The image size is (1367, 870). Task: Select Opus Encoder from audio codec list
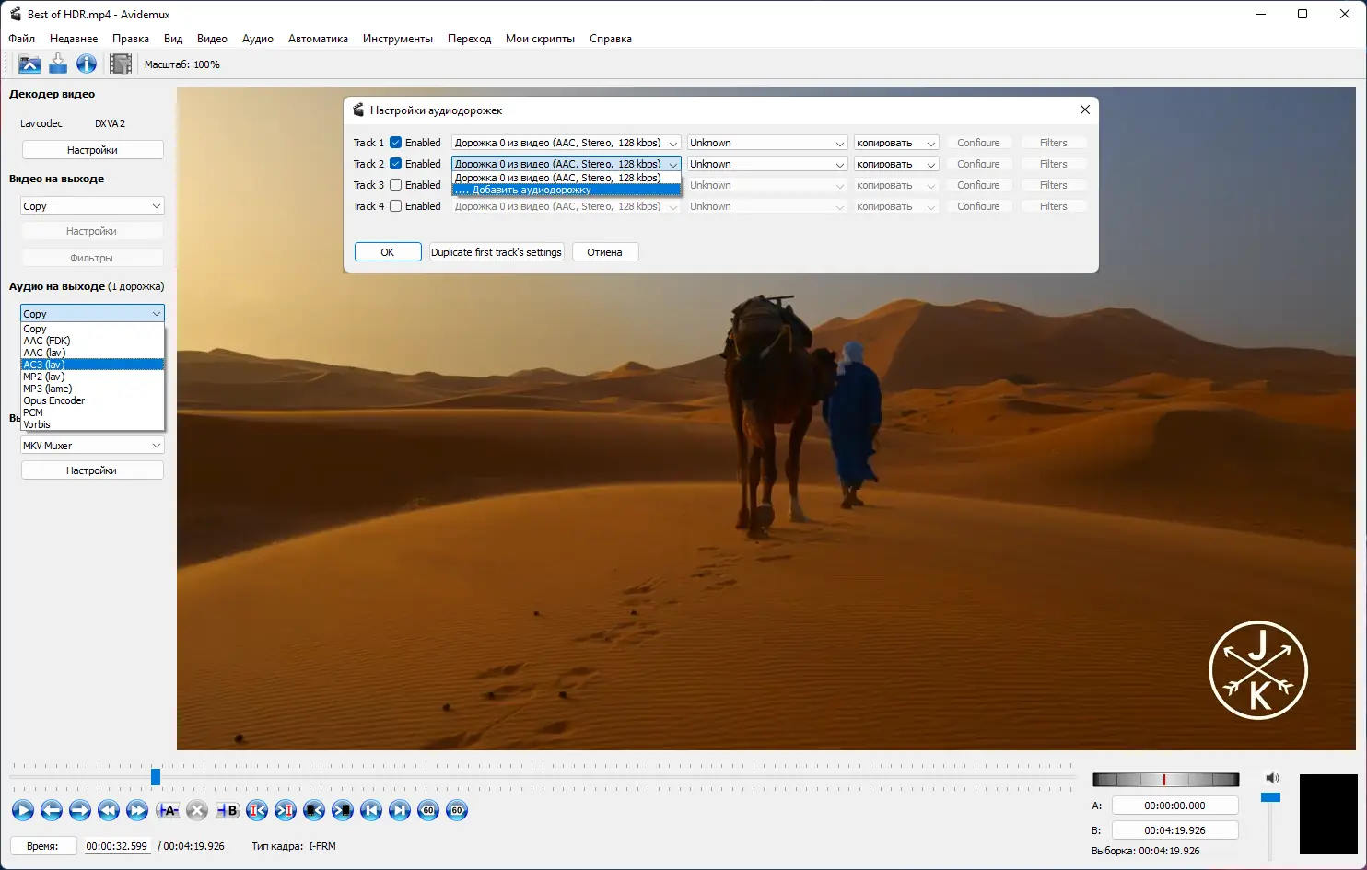coord(54,400)
